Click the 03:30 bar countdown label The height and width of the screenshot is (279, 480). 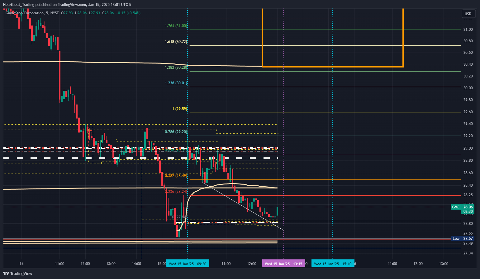(x=468, y=212)
